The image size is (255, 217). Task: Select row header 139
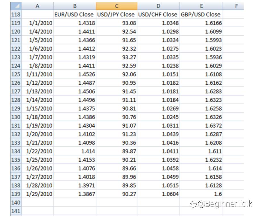[x=16, y=194]
